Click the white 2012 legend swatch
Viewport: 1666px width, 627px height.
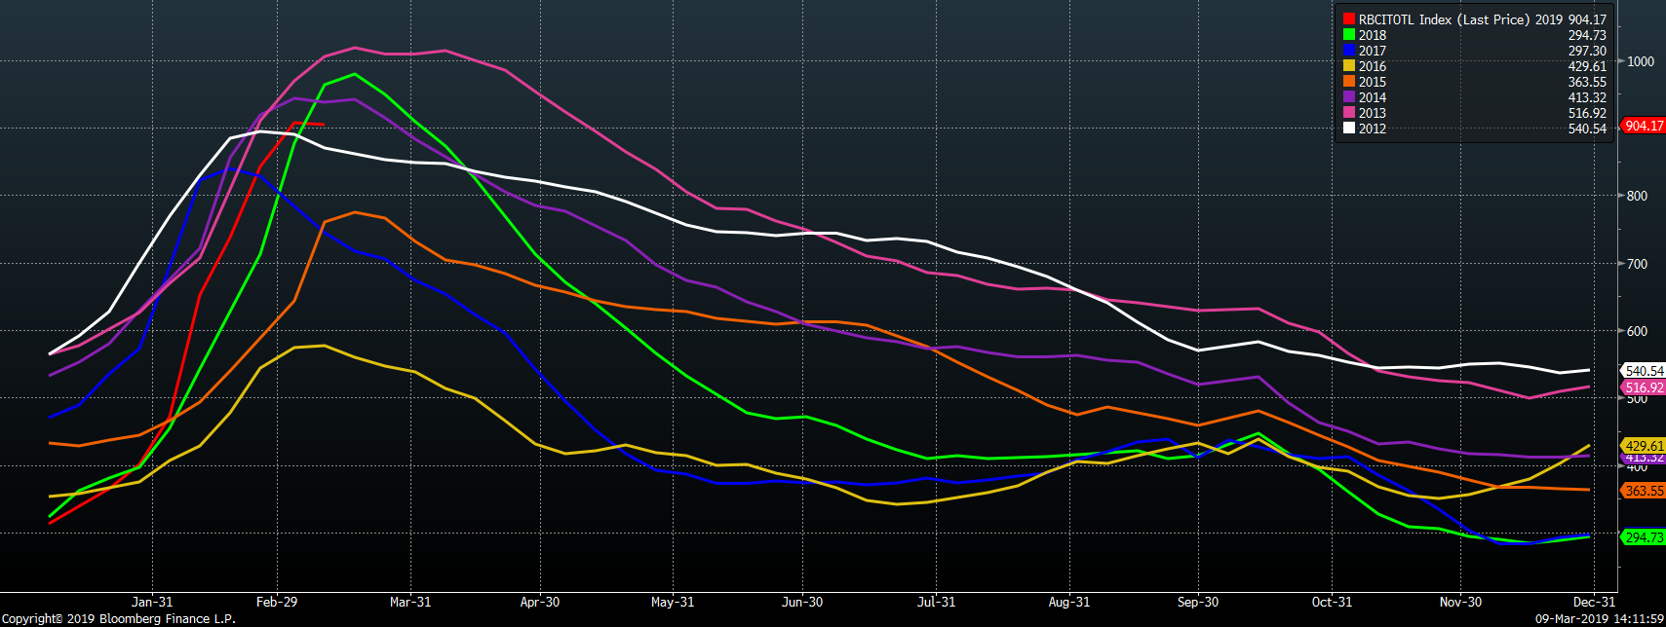[x=1349, y=129]
